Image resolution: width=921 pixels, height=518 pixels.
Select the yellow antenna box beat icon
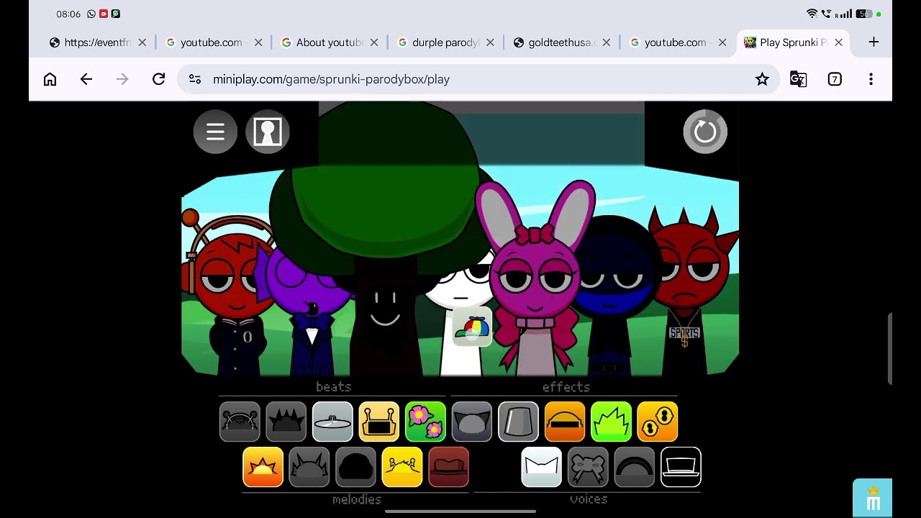point(379,422)
